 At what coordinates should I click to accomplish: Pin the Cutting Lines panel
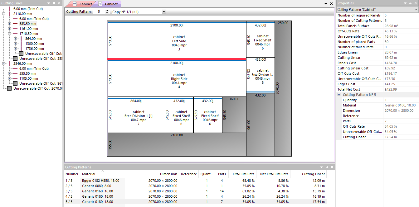[x=54, y=3]
